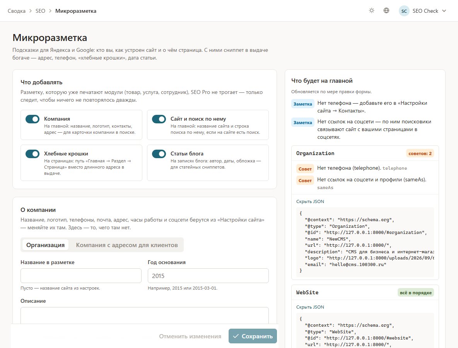Collapse Organization JSON via Скрыть JSON
The width and height of the screenshot is (458, 348).
pyautogui.click(x=310, y=201)
